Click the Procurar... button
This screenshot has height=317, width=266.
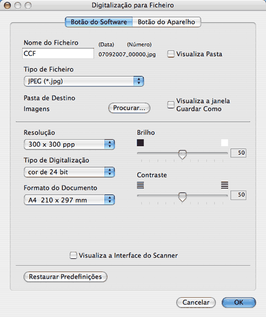129,108
